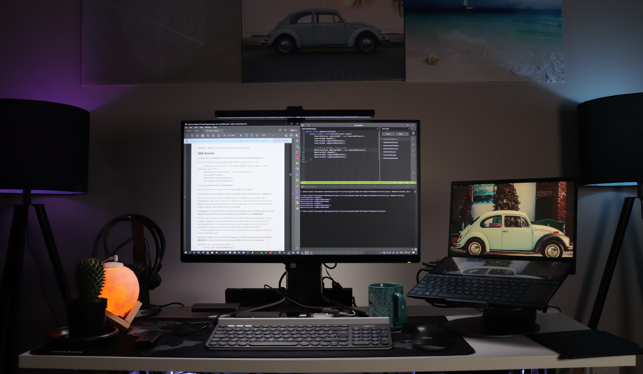Click the star bookmark icon in Acrobat
Image resolution: width=643 pixels, height=374 pixels.
[192, 136]
